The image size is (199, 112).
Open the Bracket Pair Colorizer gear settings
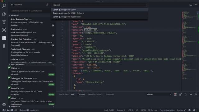click(53, 45)
